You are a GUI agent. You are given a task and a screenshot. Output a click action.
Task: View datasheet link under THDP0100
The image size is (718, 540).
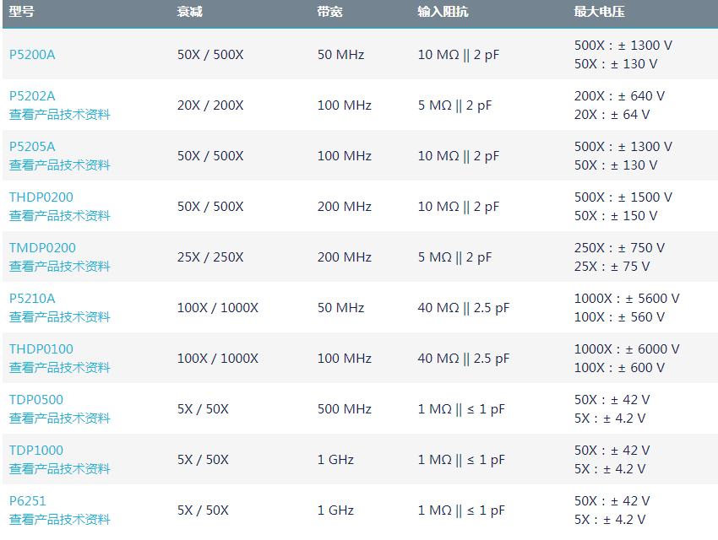coord(59,368)
